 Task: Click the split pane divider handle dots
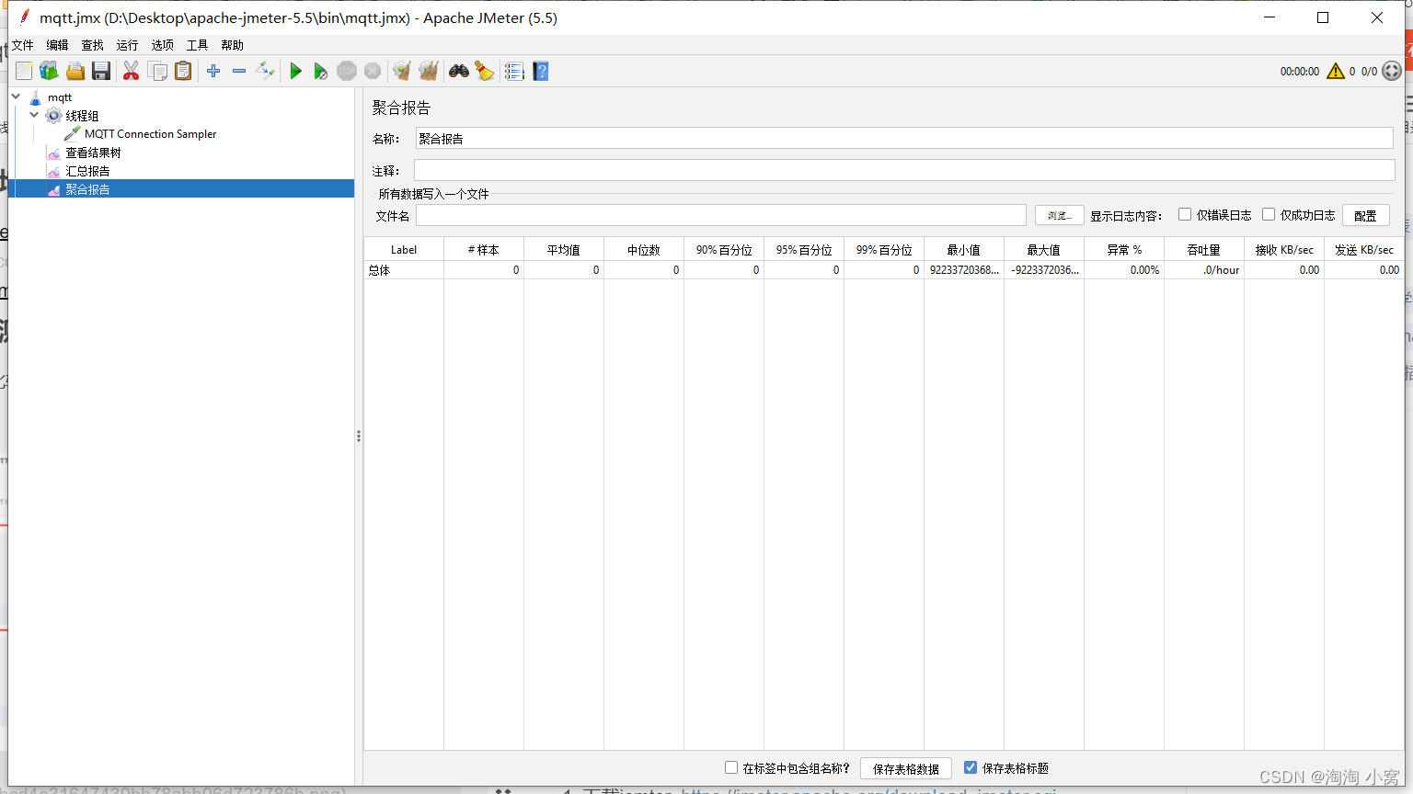pos(359,437)
